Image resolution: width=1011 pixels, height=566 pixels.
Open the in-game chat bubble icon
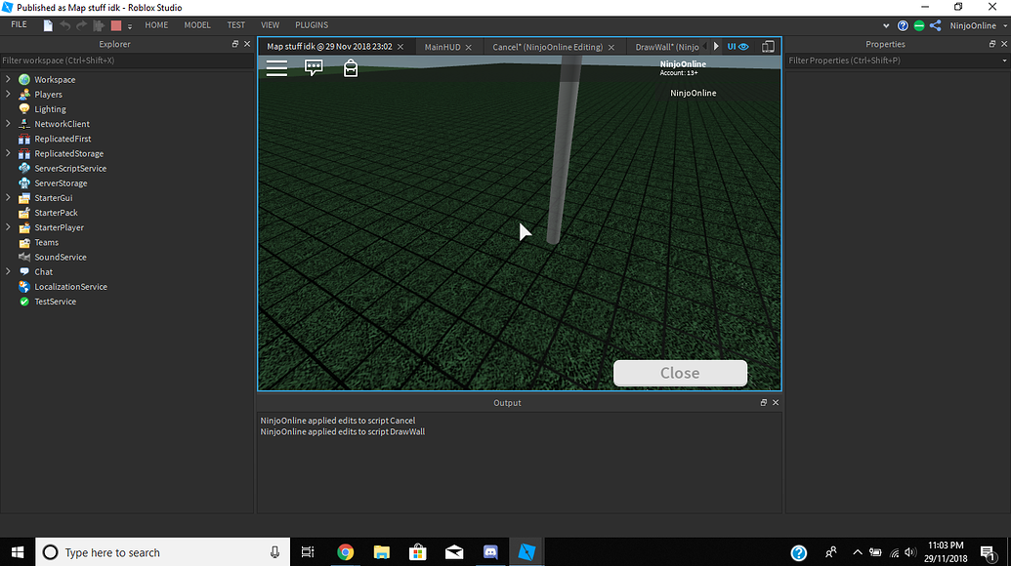point(314,67)
